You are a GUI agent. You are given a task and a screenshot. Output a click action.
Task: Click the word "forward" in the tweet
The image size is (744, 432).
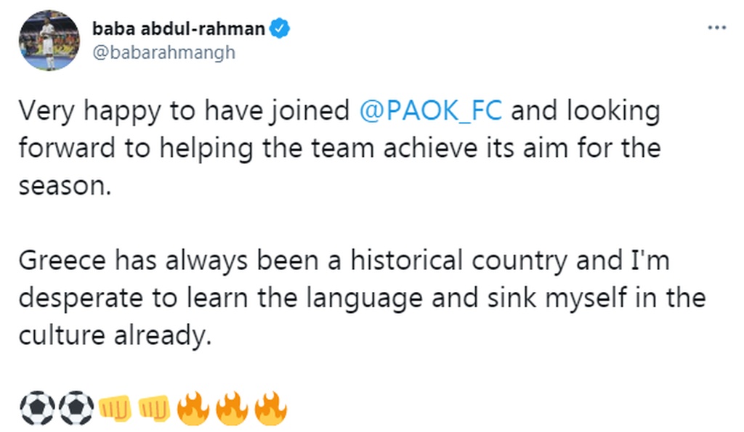(x=66, y=149)
